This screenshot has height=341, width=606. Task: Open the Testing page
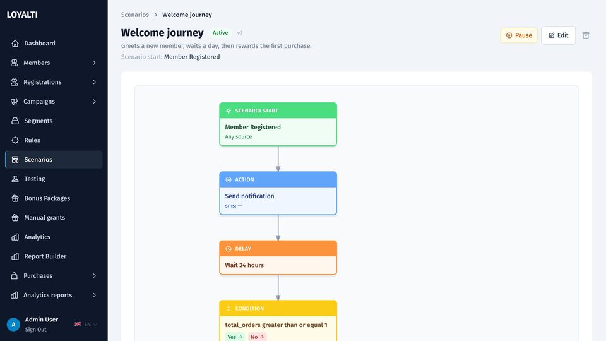point(54,179)
